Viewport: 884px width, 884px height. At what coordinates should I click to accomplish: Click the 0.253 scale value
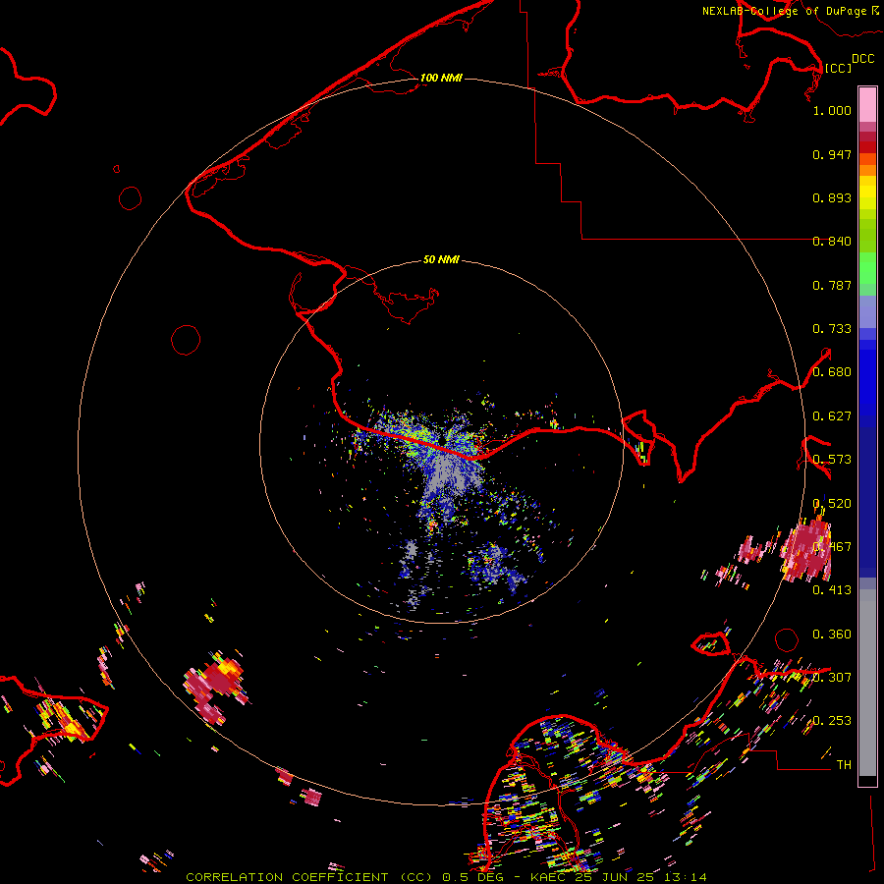(832, 721)
